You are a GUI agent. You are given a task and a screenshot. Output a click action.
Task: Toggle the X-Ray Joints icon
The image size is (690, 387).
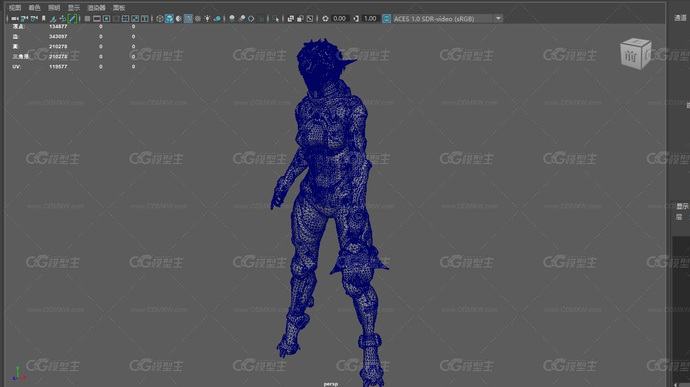coord(310,19)
